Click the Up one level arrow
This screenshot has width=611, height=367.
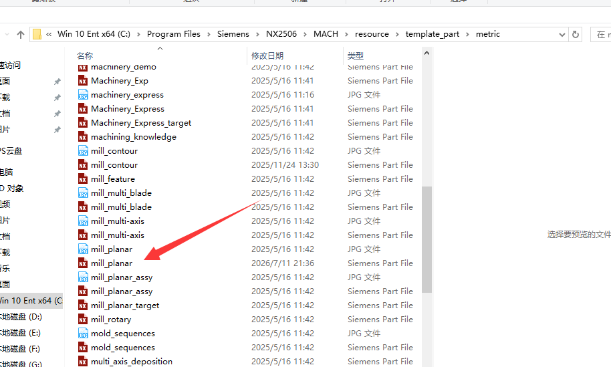pos(21,35)
